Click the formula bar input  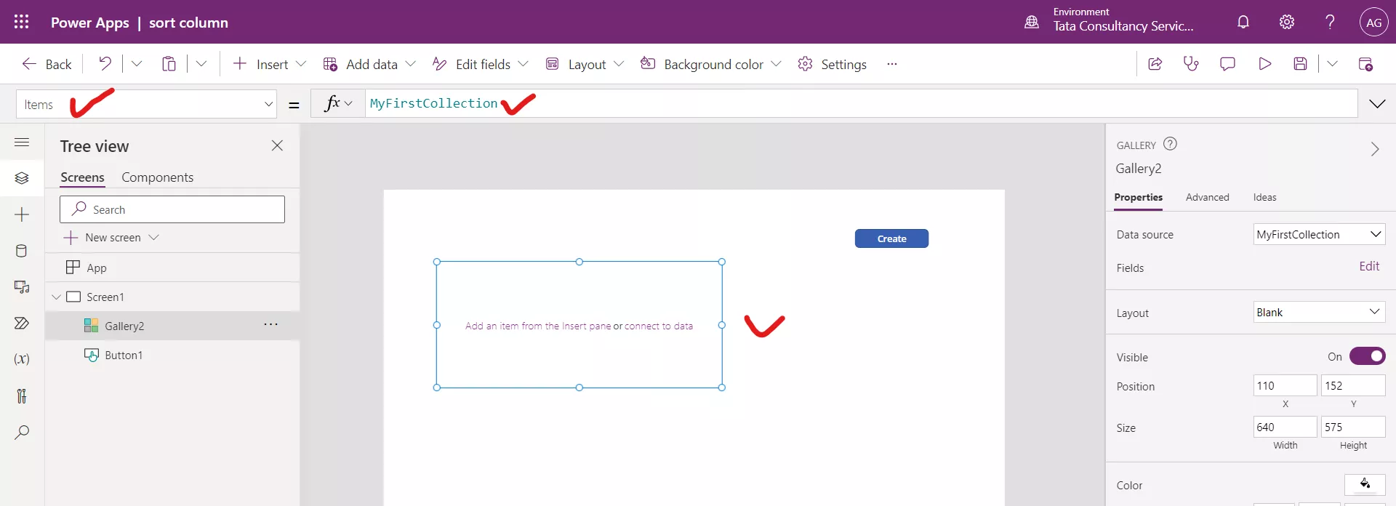click(861, 103)
